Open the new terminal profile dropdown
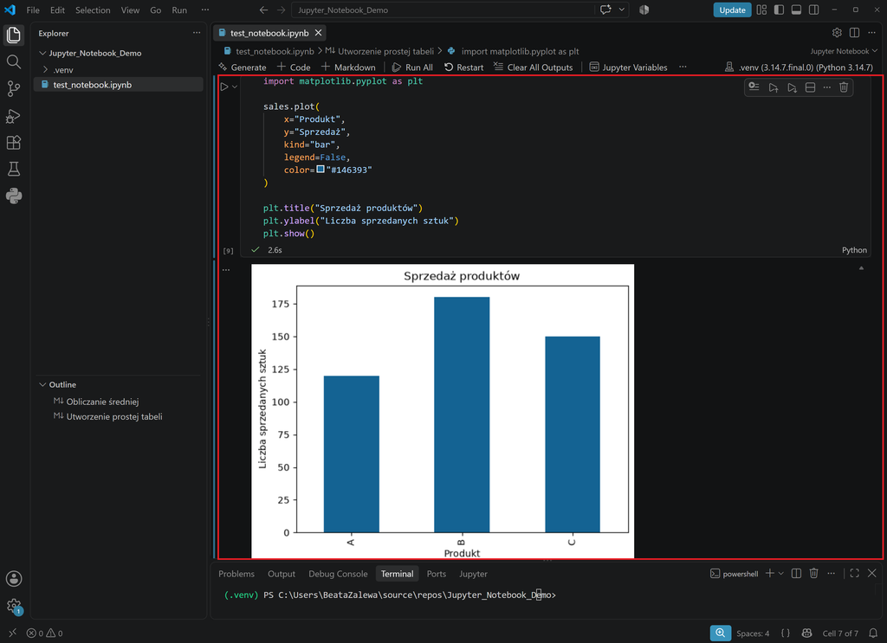 pyautogui.click(x=781, y=573)
